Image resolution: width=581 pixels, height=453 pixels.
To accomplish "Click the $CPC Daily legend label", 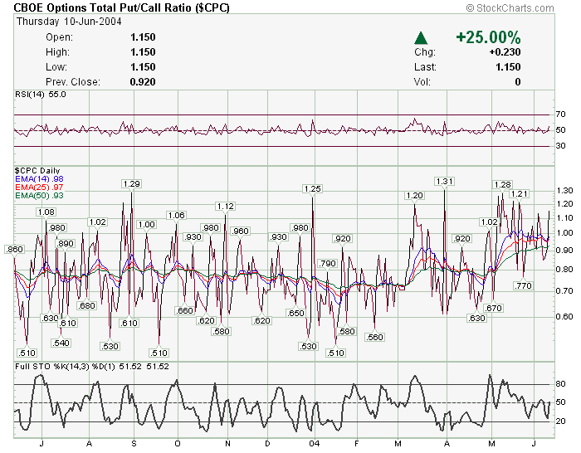I will [x=37, y=171].
